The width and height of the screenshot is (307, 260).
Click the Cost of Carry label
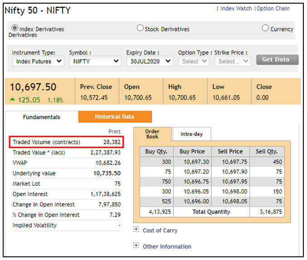160,230
